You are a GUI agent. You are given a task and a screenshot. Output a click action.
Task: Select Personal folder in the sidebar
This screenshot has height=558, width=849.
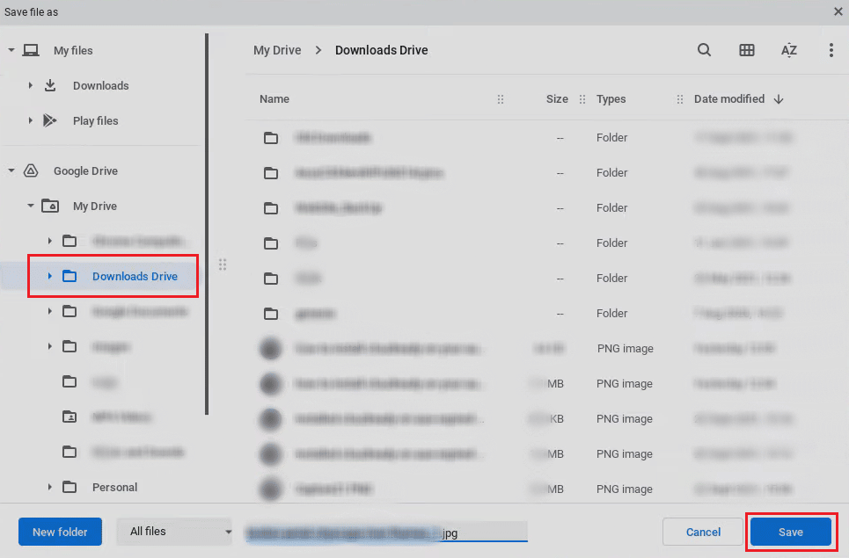pyautogui.click(x=114, y=487)
